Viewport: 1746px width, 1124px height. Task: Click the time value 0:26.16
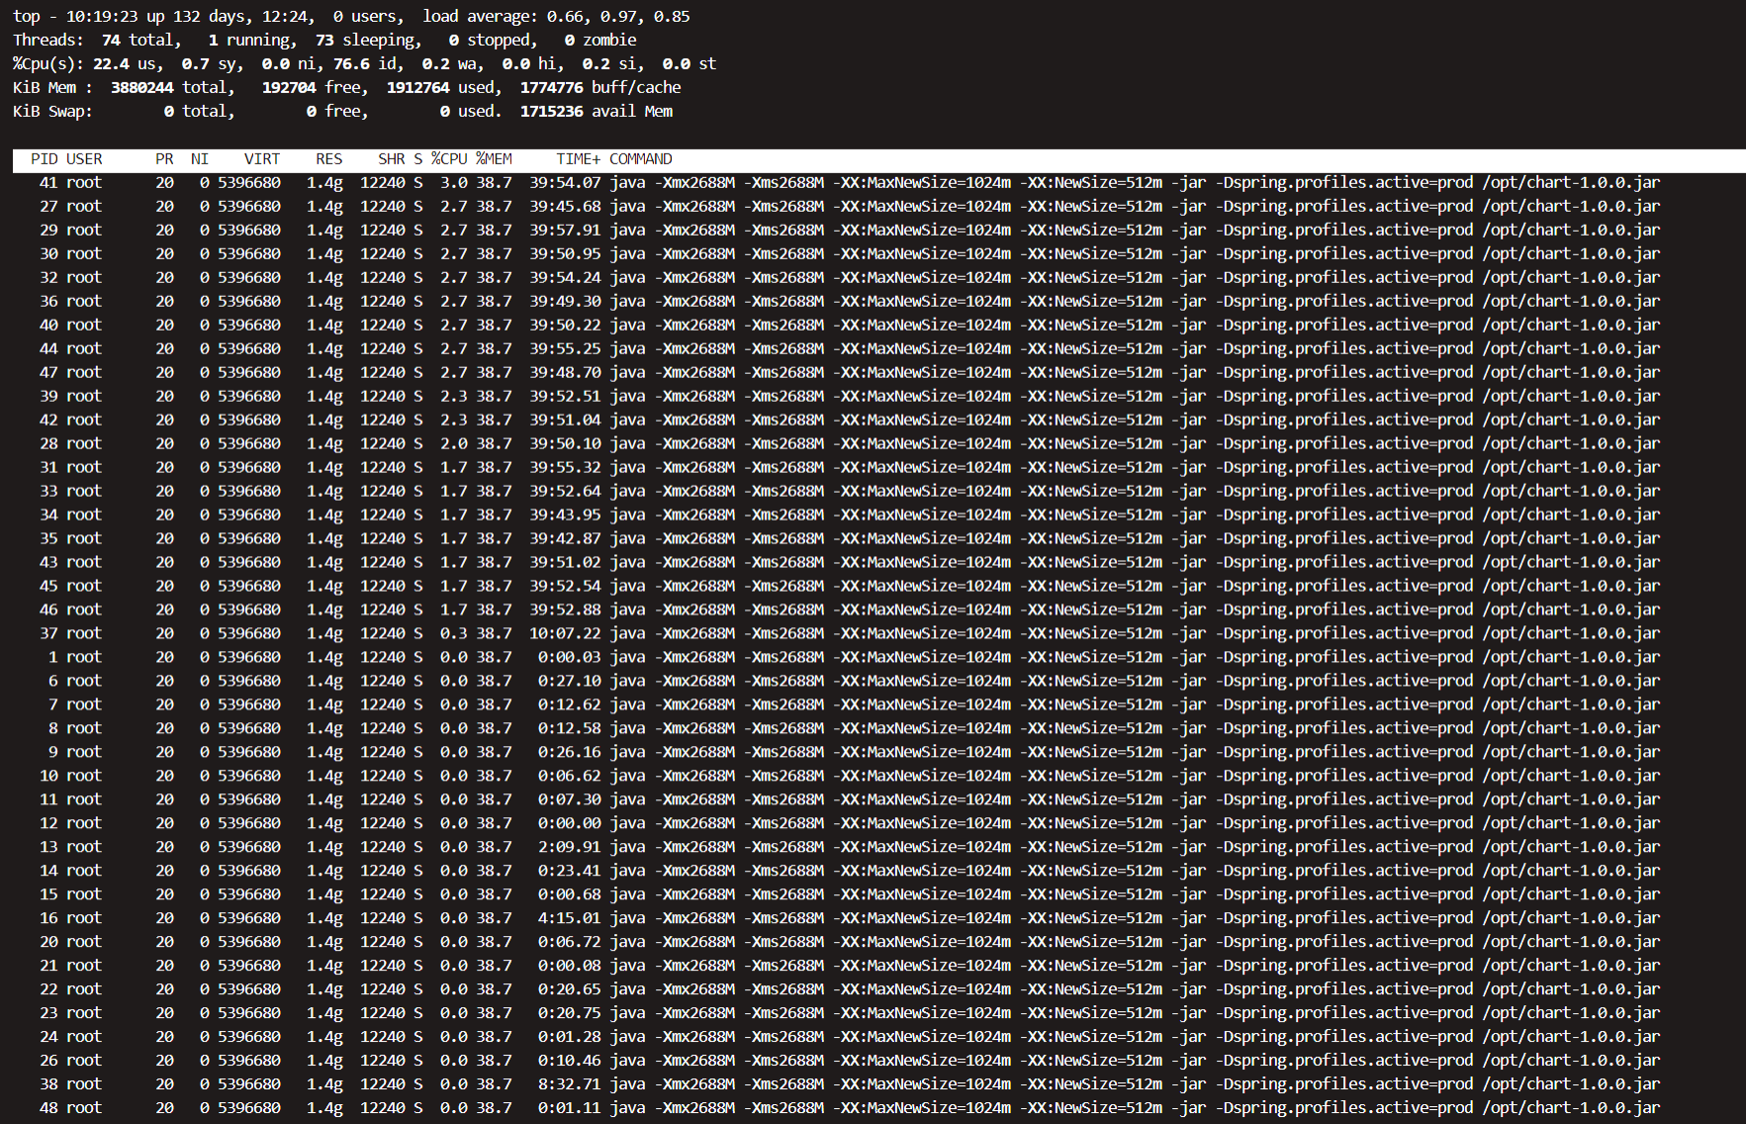(570, 753)
